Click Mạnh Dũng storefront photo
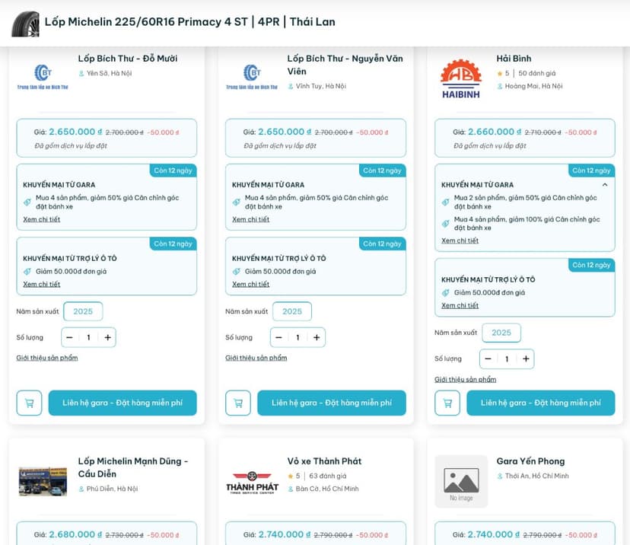Screen dimensions: 630x545 43,482
